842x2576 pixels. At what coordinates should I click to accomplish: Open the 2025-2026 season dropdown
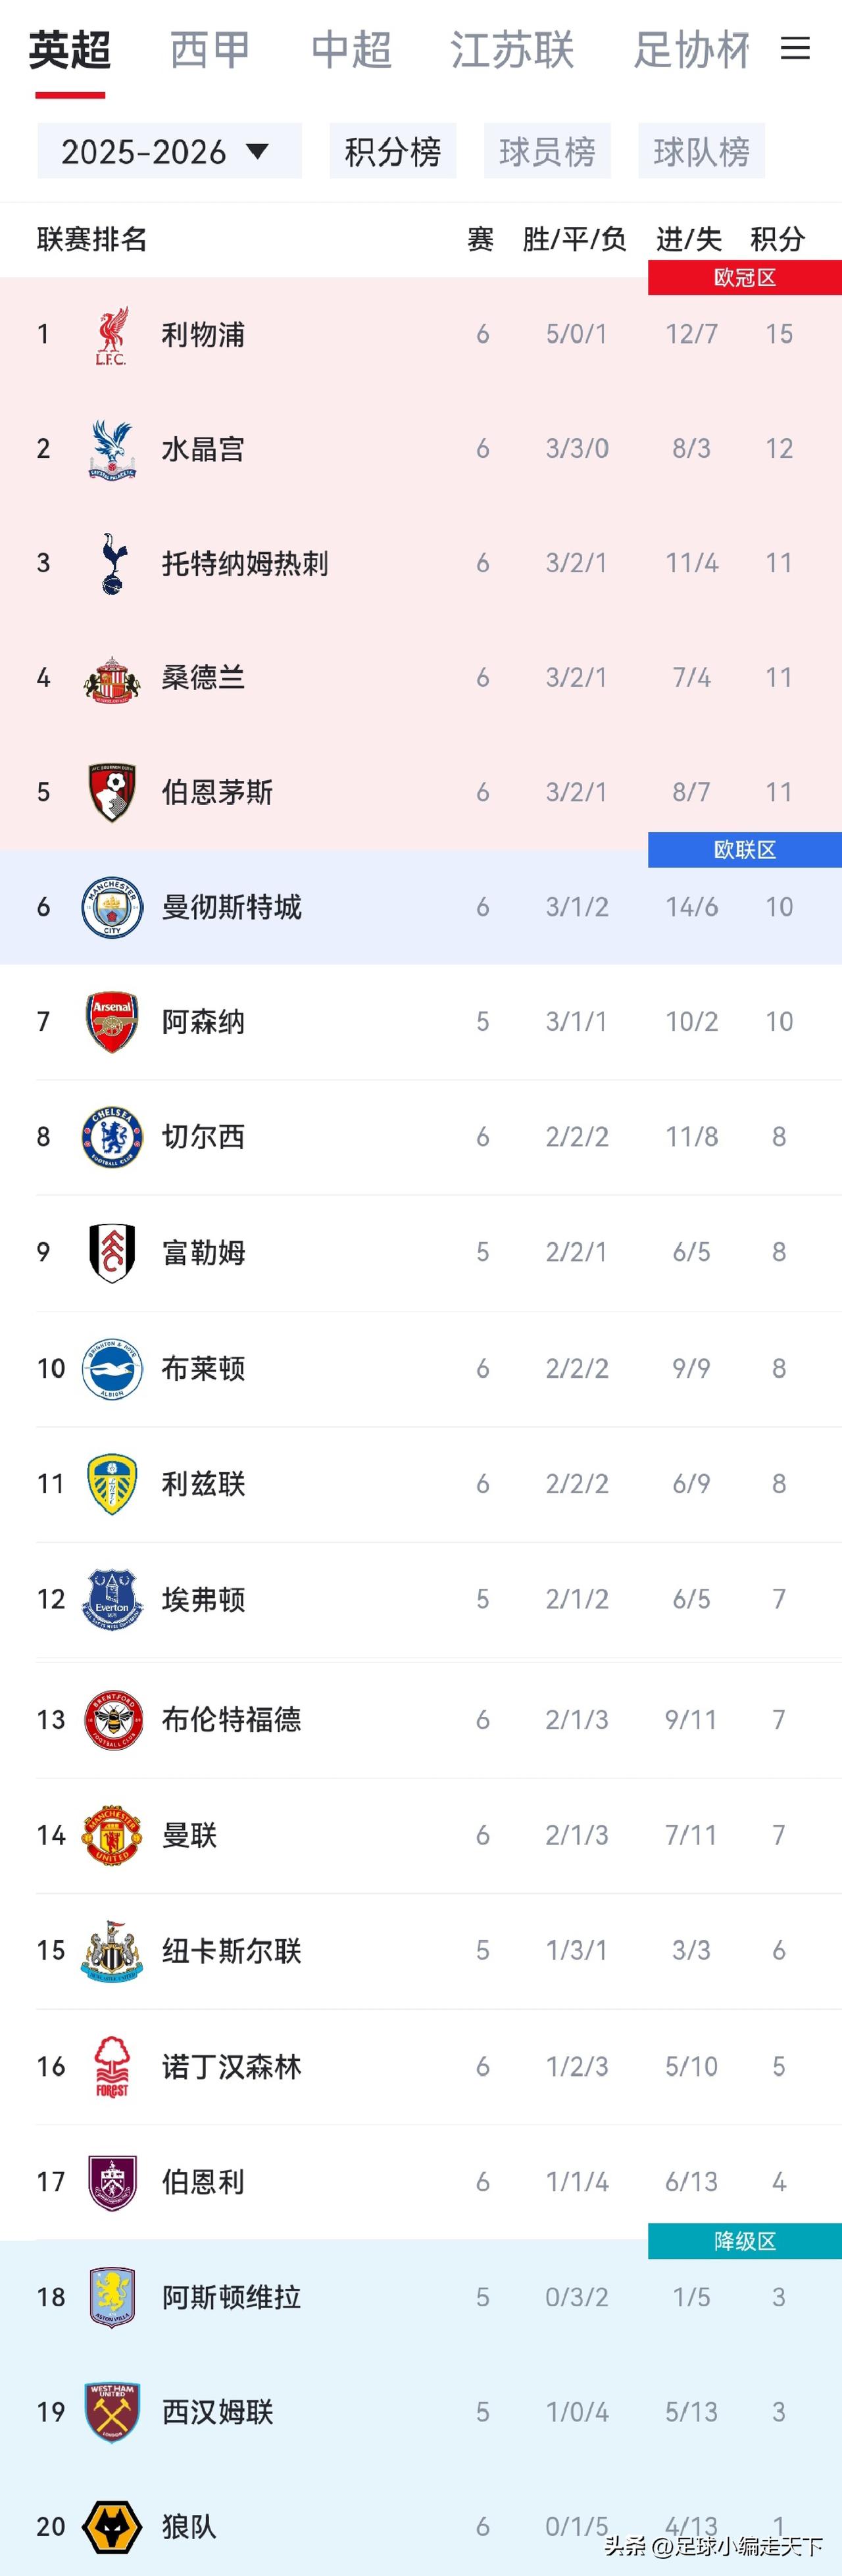[170, 151]
